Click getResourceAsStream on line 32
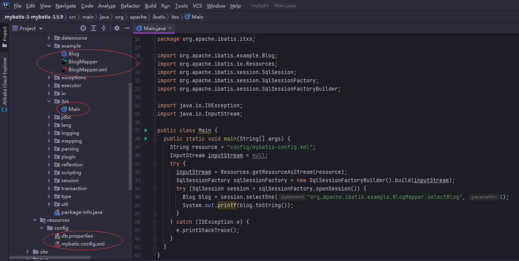 point(283,172)
